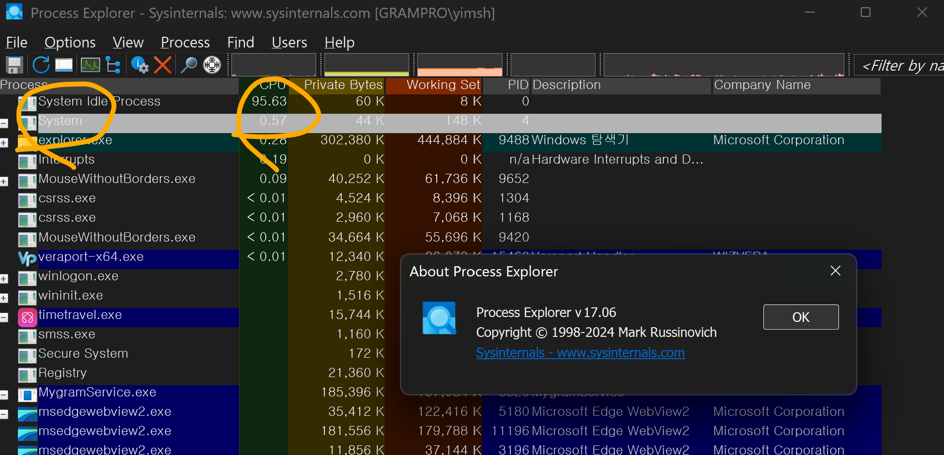Expand MouseWithoutBorders.exe PID 9652 node
This screenshot has width=944, height=455.
coord(4,182)
